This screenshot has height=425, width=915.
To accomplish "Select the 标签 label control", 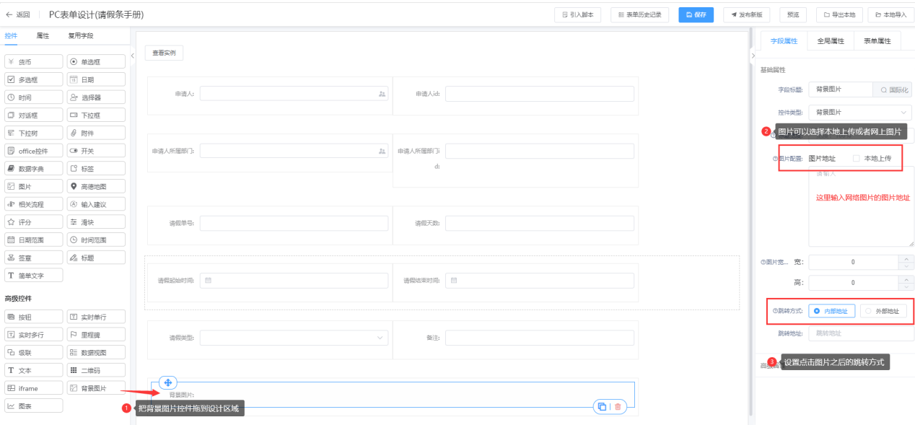I will click(96, 168).
